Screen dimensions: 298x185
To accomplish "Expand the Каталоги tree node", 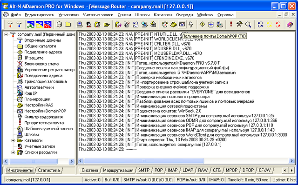I will [x=13, y=140].
